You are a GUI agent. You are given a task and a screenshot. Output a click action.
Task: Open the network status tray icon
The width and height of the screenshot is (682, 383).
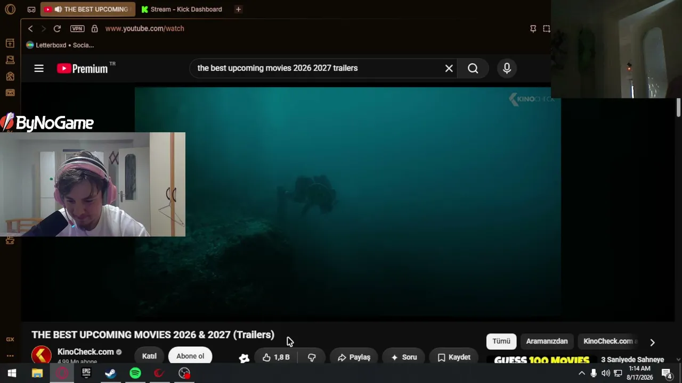coord(618,373)
